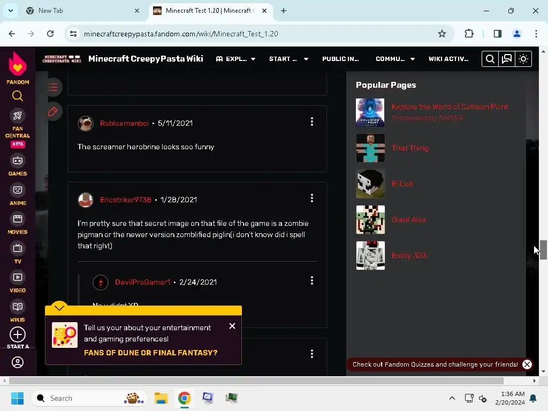Click the vertical page scrollbar thumb

pyautogui.click(x=543, y=250)
